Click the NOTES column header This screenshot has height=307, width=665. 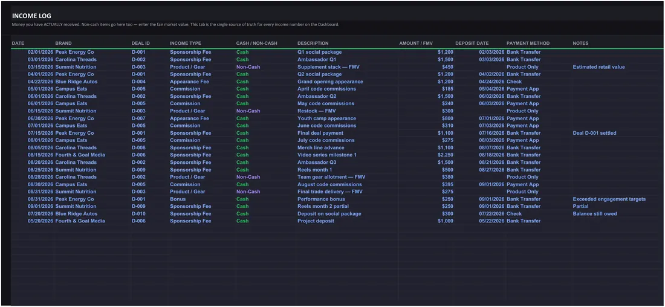(x=580, y=44)
